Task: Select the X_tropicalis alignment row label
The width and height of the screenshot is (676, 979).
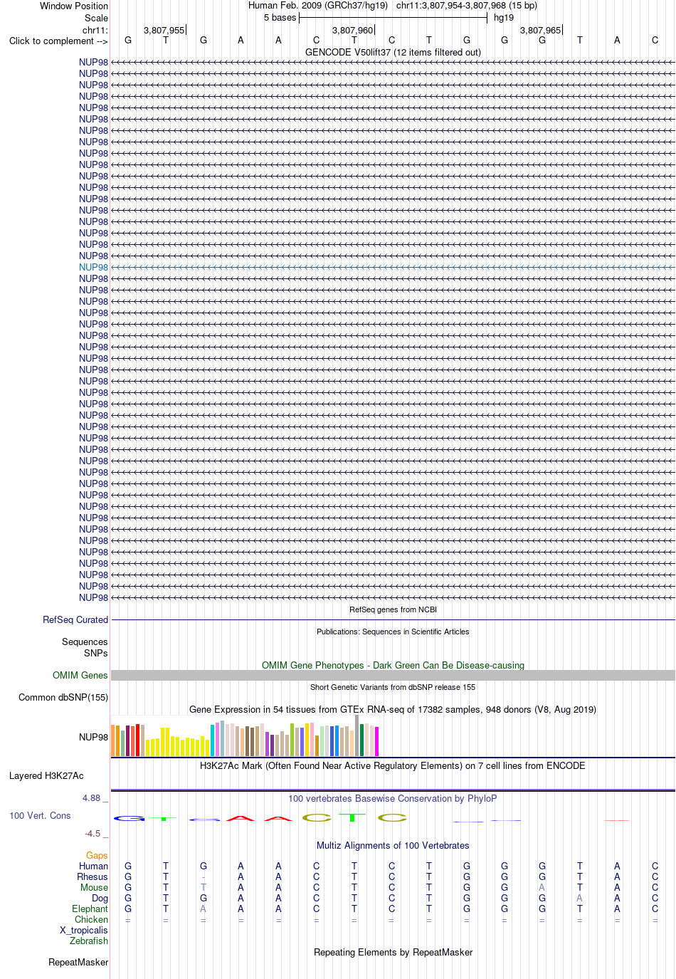Action: (x=84, y=931)
